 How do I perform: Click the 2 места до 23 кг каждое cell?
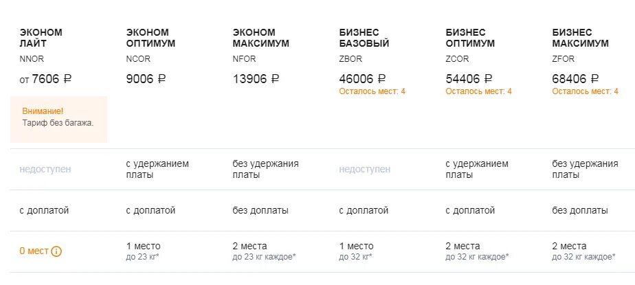[264, 251]
